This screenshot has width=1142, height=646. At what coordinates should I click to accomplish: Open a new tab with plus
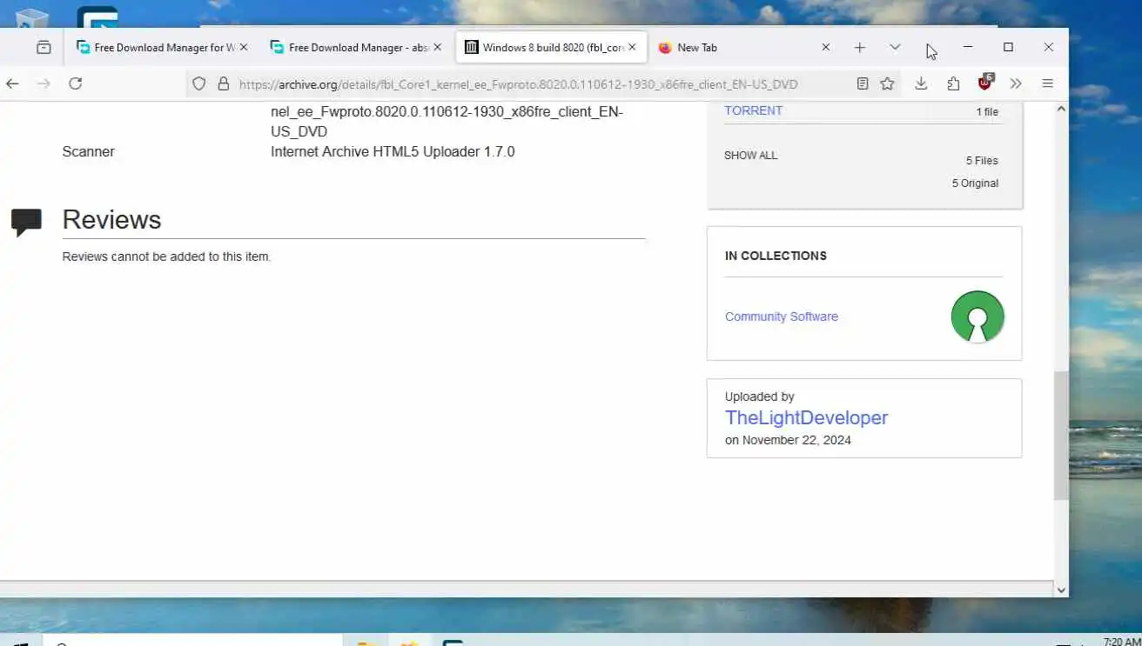pos(860,48)
